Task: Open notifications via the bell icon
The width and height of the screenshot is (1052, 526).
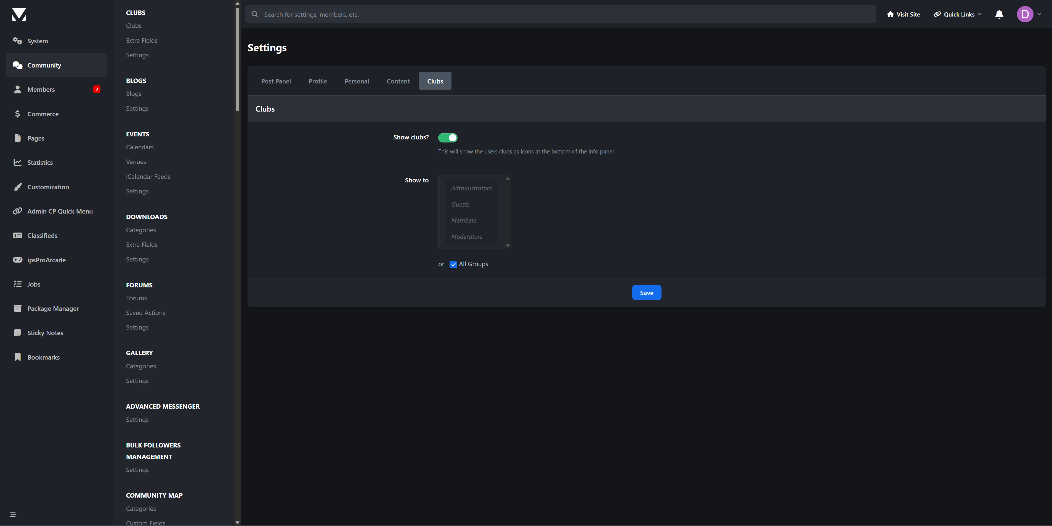Action: 999,14
